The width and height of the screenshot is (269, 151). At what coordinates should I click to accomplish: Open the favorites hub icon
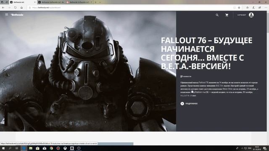pyautogui.click(x=248, y=8)
